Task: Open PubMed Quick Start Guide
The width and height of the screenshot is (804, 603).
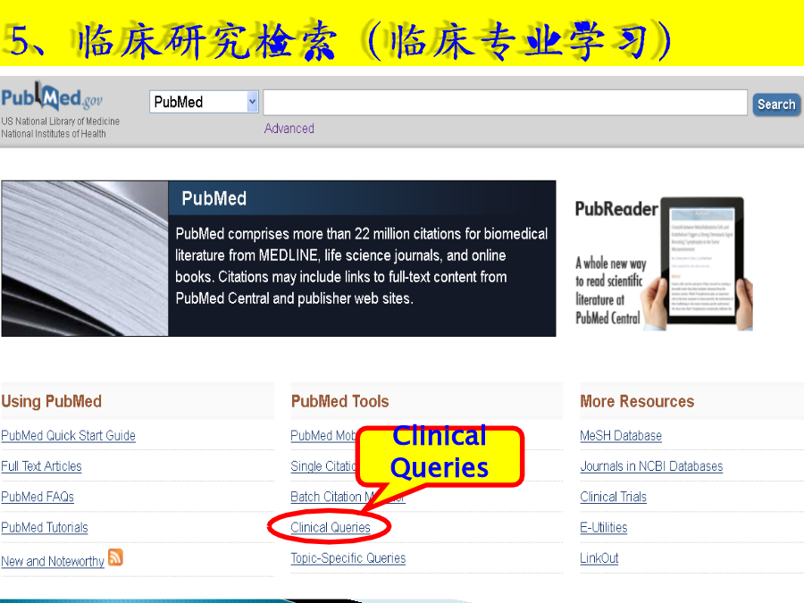Action: point(68,435)
